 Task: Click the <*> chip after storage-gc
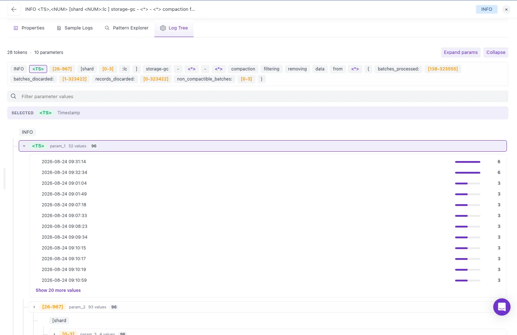point(192,69)
